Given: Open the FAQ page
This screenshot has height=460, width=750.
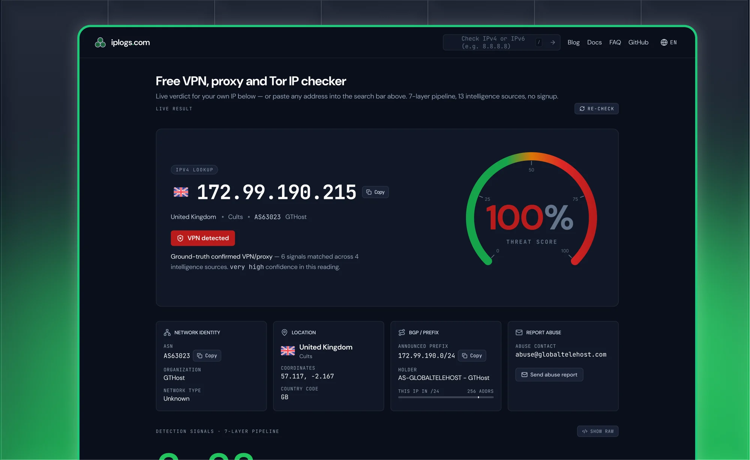Looking at the screenshot, I should point(615,42).
